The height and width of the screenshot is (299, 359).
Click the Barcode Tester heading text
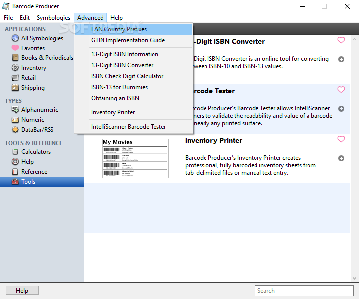[x=213, y=91]
